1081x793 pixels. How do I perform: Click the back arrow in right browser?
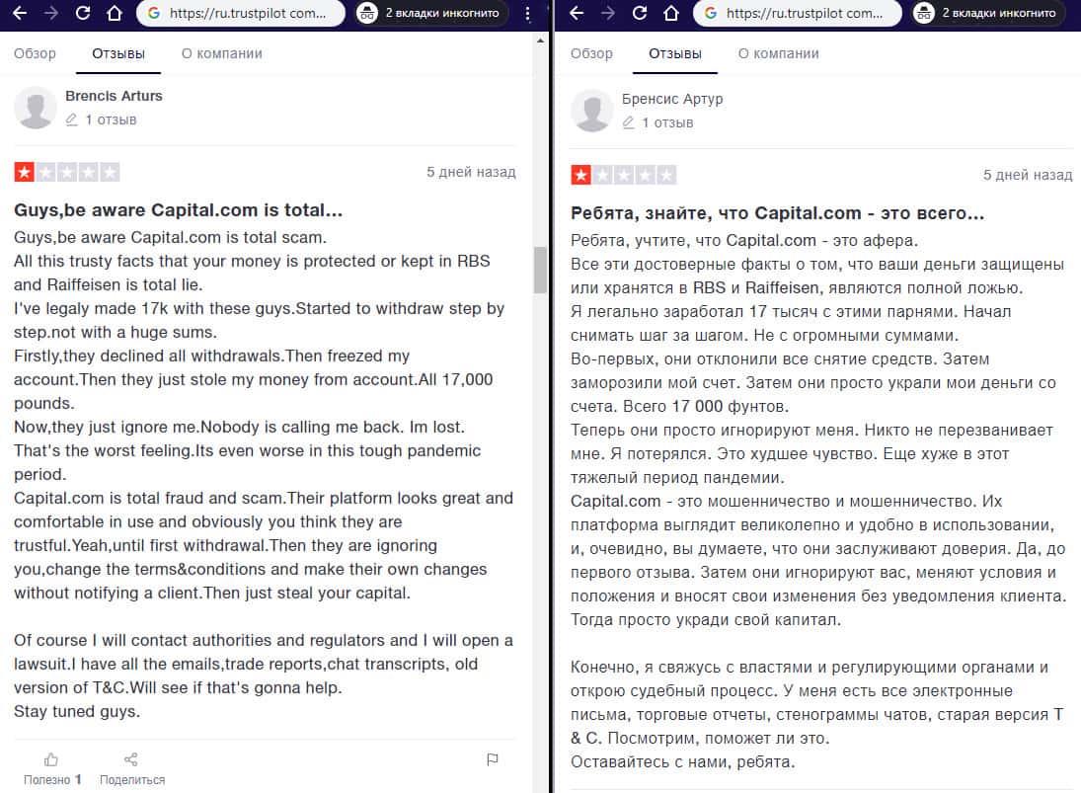(578, 13)
